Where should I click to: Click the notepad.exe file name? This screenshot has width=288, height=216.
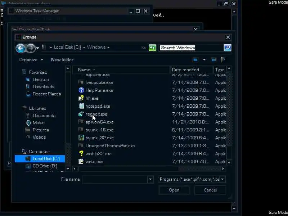(x=98, y=106)
